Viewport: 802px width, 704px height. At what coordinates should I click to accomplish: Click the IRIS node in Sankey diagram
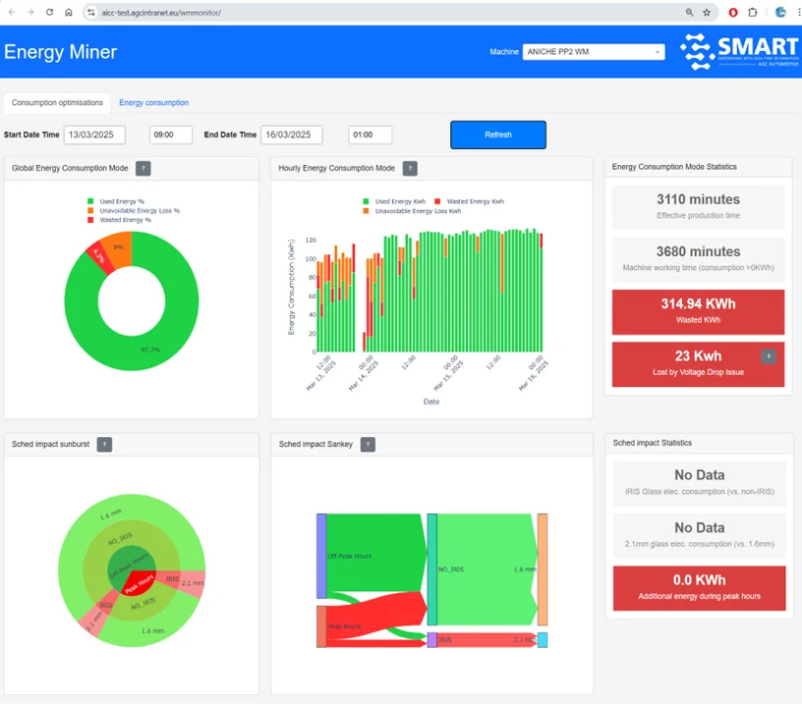(x=432, y=640)
